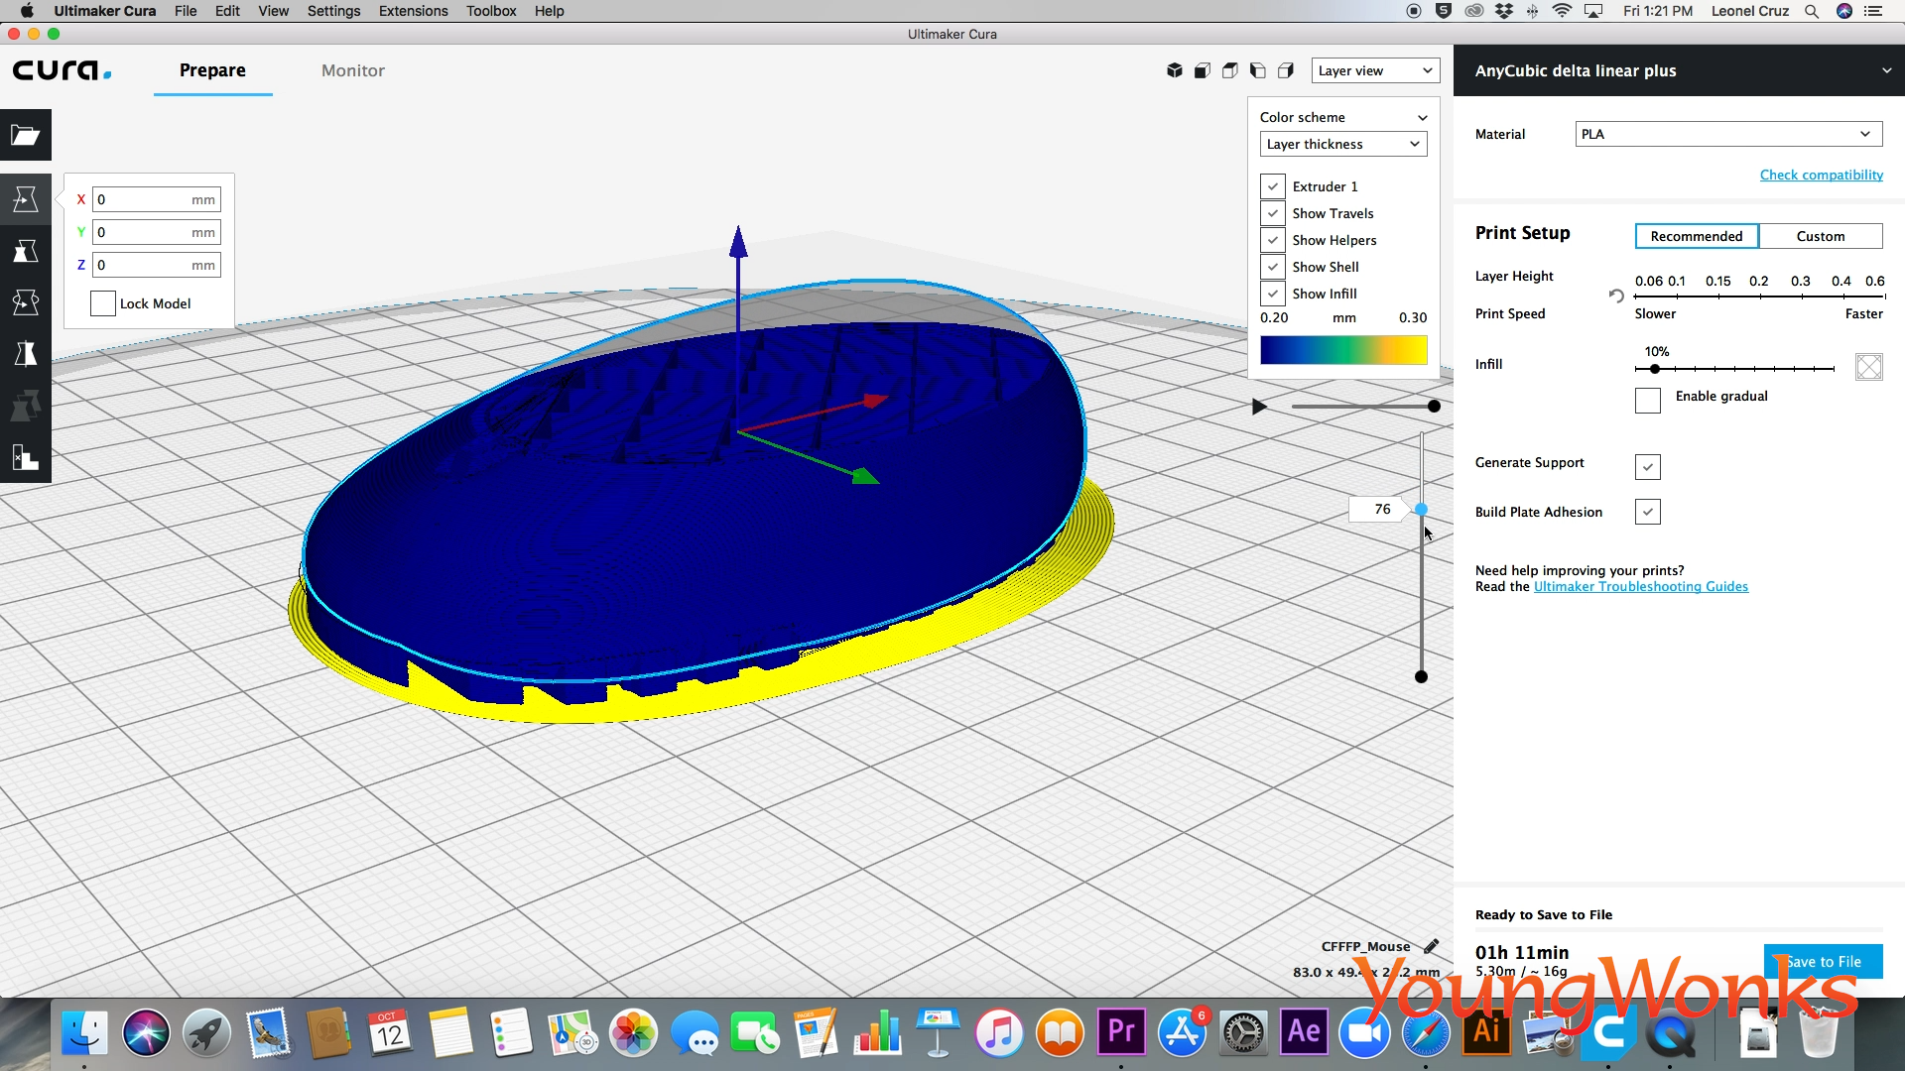Disable Build Plate Adhesion checkbox
Viewport: 1905px width, 1071px height.
pos(1648,512)
